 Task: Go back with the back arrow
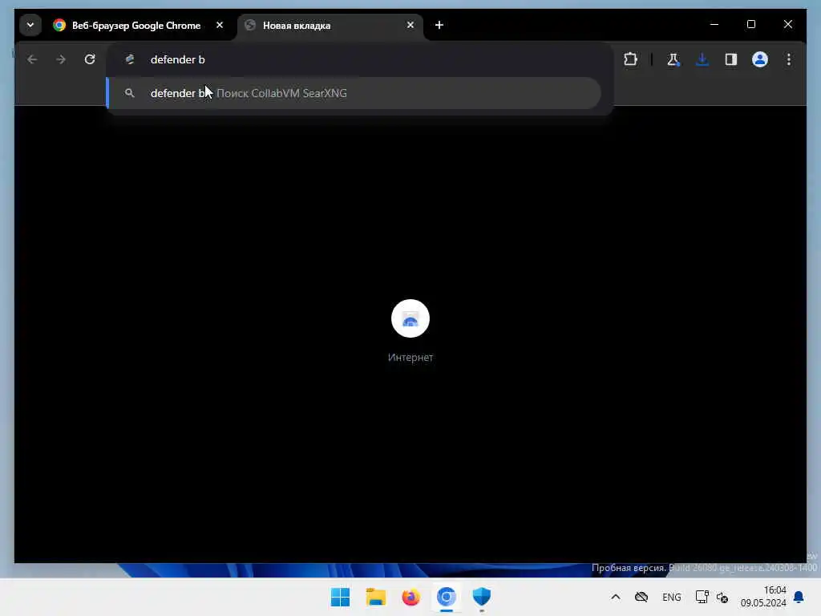click(32, 59)
